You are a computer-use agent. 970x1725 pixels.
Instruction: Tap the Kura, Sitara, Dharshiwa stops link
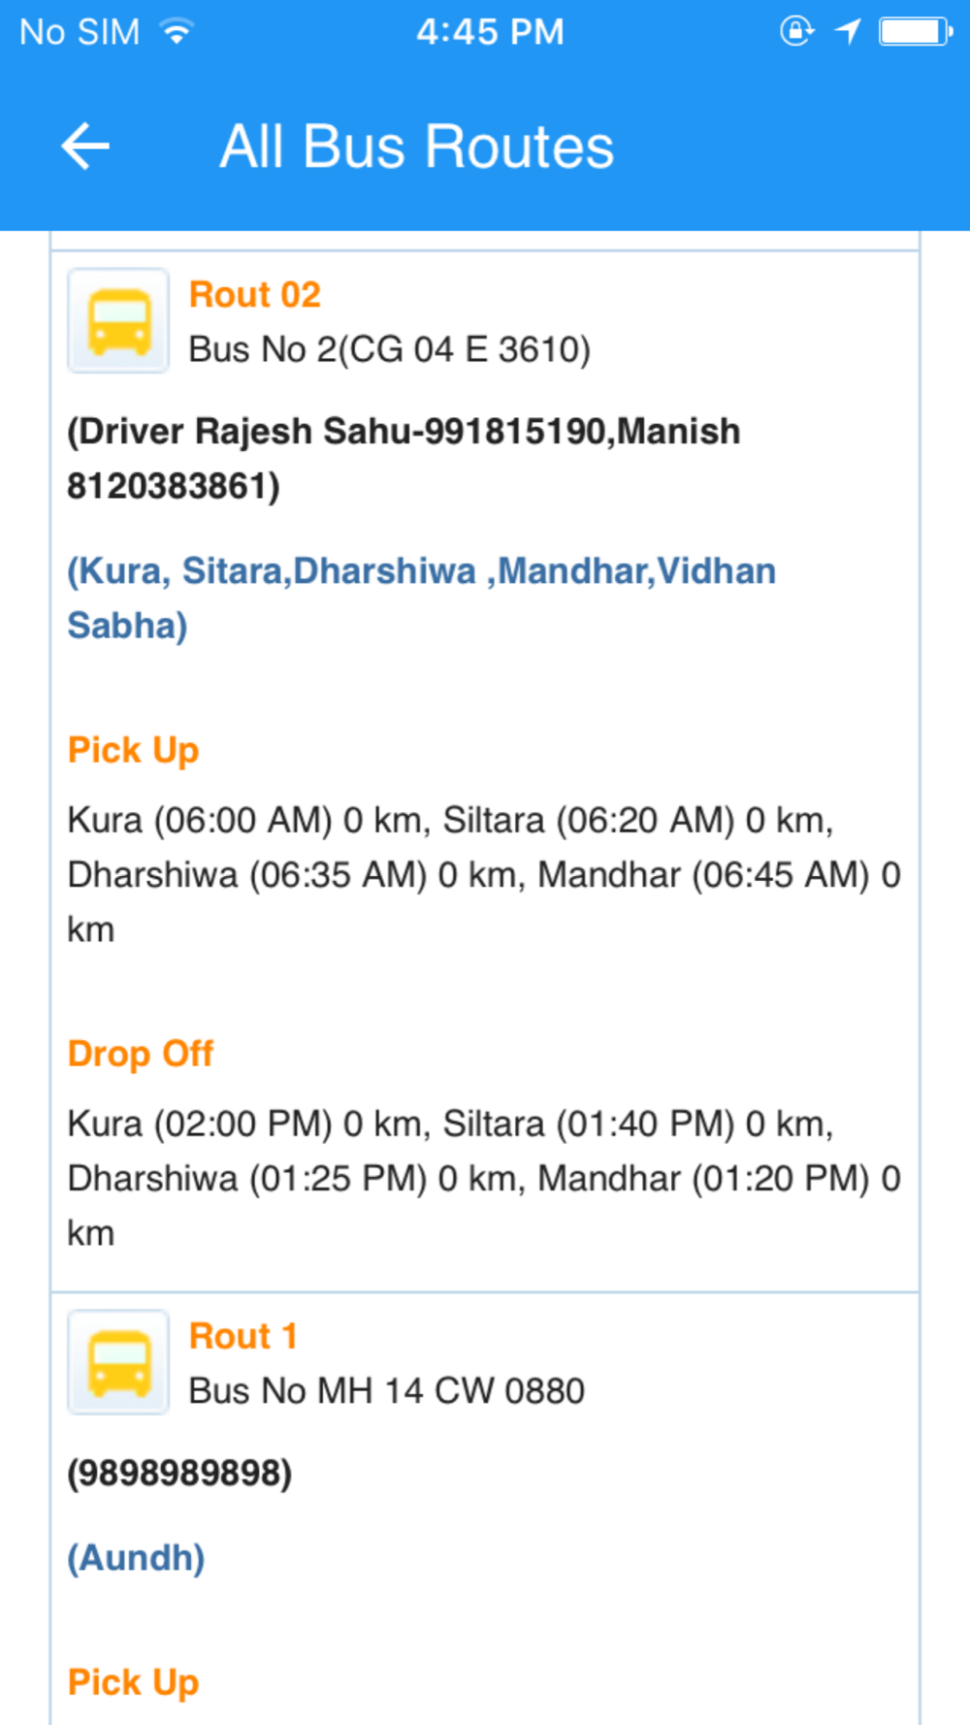coord(421,598)
